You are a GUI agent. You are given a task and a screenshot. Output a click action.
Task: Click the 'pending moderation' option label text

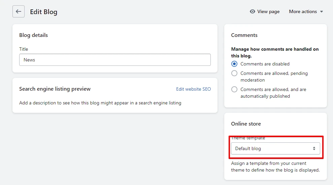[x=274, y=77]
